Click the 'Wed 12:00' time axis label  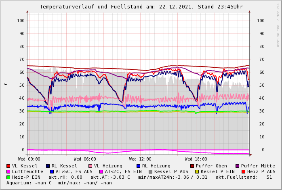click(140, 159)
